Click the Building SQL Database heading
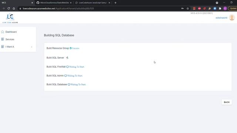Image resolution: width=237 pixels, height=133 pixels. (x=59, y=35)
